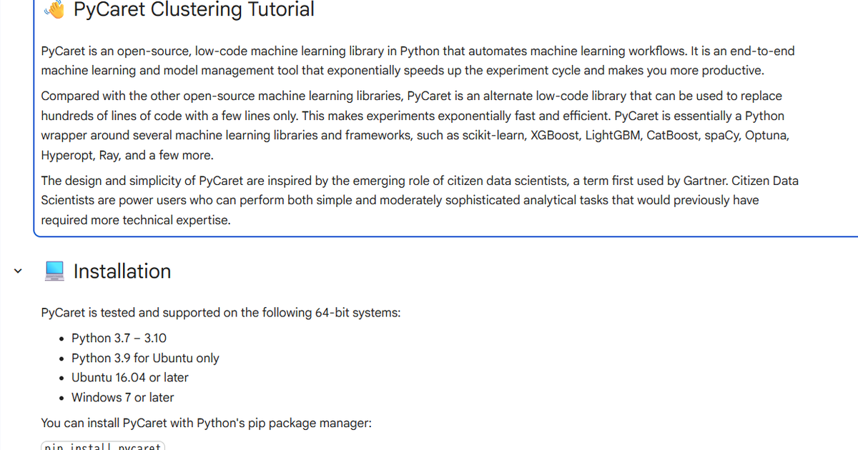This screenshot has width=858, height=450.
Task: Click the paragraph starting "PyCaret is an open-source"
Action: click(x=418, y=61)
